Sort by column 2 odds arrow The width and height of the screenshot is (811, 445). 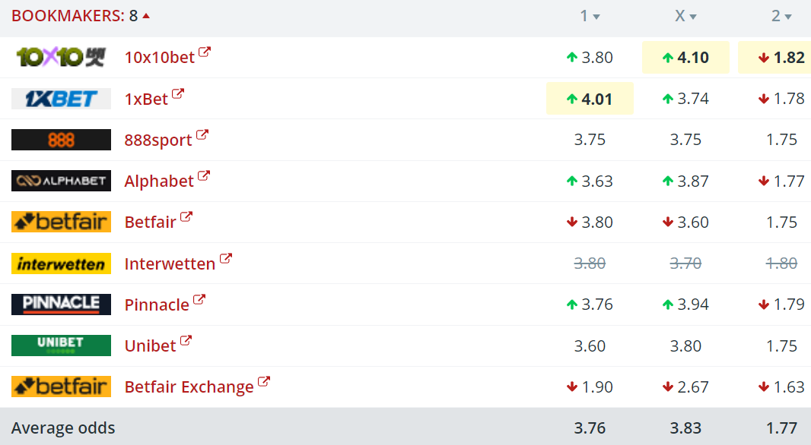tap(788, 17)
